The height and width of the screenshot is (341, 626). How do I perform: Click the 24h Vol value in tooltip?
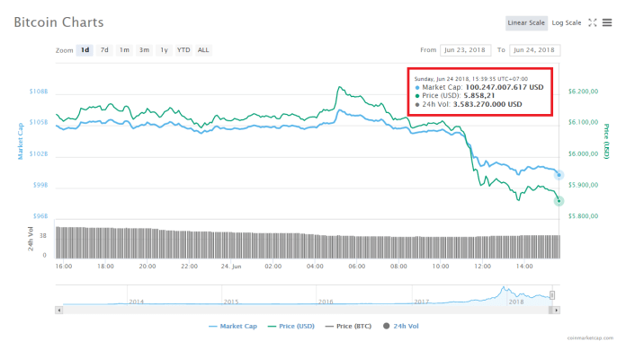pos(487,104)
